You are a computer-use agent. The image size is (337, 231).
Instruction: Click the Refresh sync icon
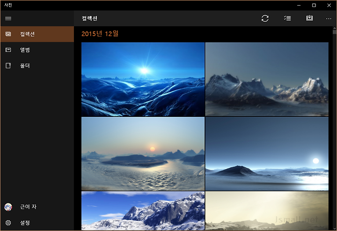click(x=265, y=18)
